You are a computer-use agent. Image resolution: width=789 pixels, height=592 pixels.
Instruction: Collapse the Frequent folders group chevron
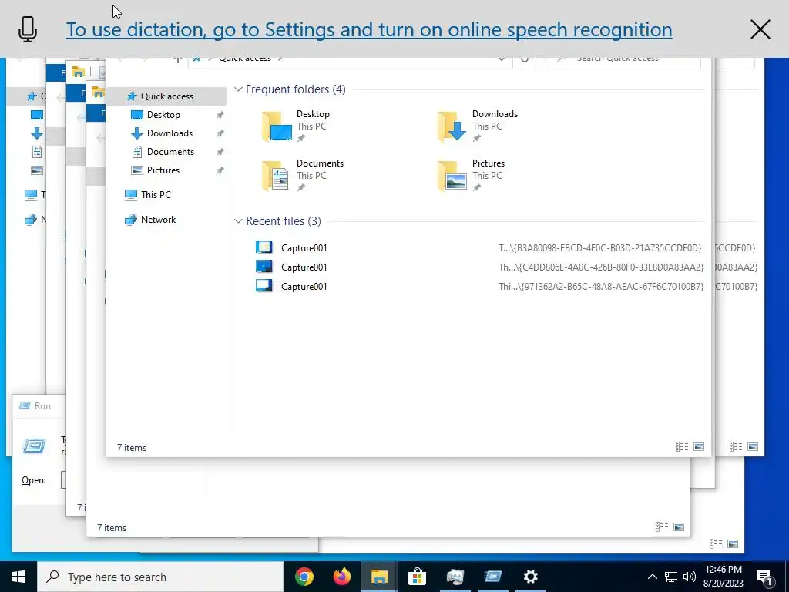[238, 89]
